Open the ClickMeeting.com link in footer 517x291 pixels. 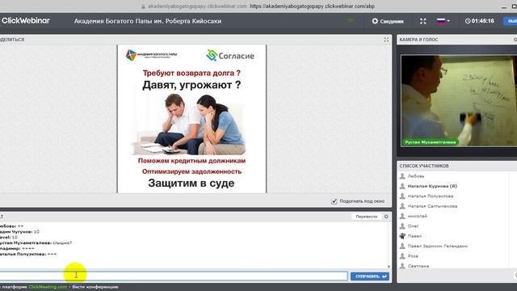click(x=48, y=287)
